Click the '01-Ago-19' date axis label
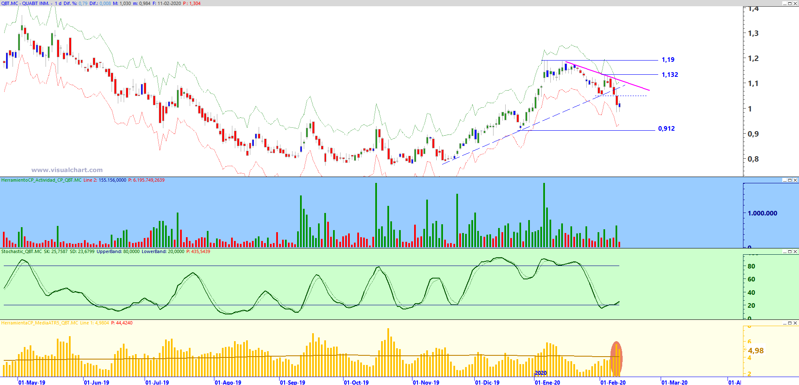799x385 pixels. tap(228, 382)
